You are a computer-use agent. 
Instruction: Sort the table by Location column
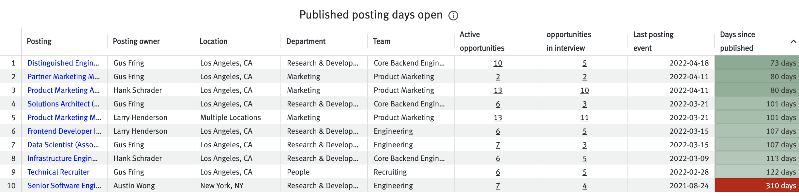point(213,41)
